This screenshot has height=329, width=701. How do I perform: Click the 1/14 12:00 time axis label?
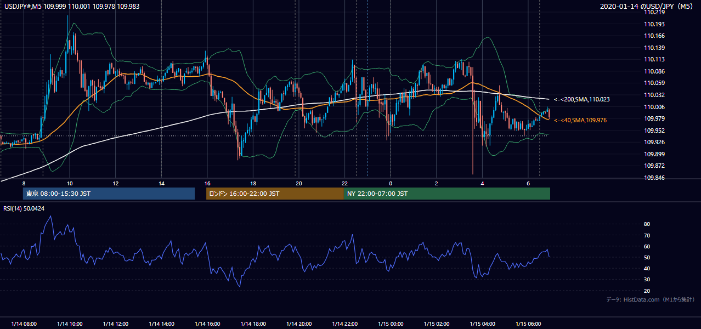click(x=116, y=324)
